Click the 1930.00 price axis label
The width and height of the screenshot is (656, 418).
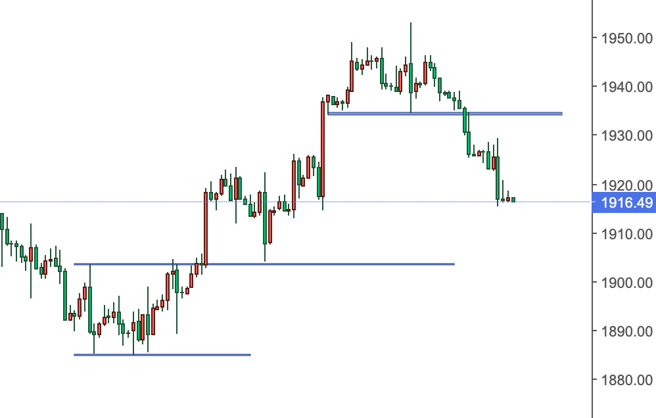pyautogui.click(x=622, y=135)
